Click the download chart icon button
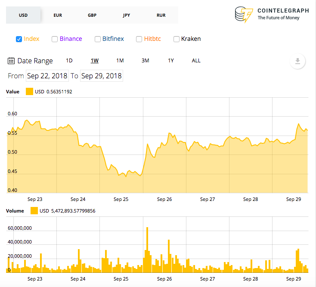316x287 pixels. tap(297, 61)
